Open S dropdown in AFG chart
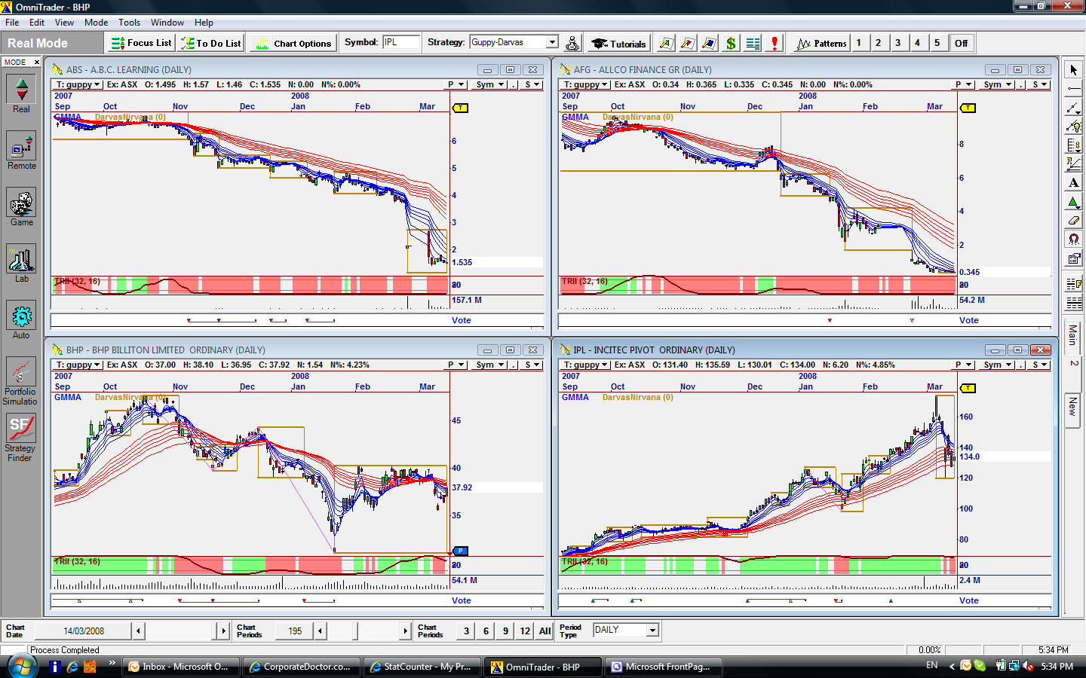The width and height of the screenshot is (1086, 678). (x=1041, y=84)
